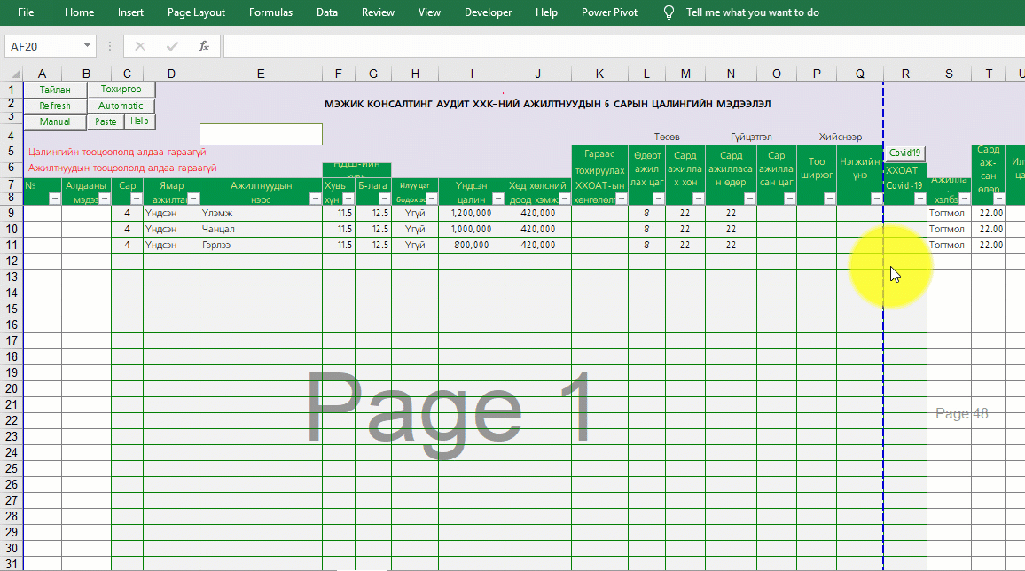Open the Name Box dropdown arrow
Screen dimensions: 1025x571
pyautogui.click(x=87, y=46)
